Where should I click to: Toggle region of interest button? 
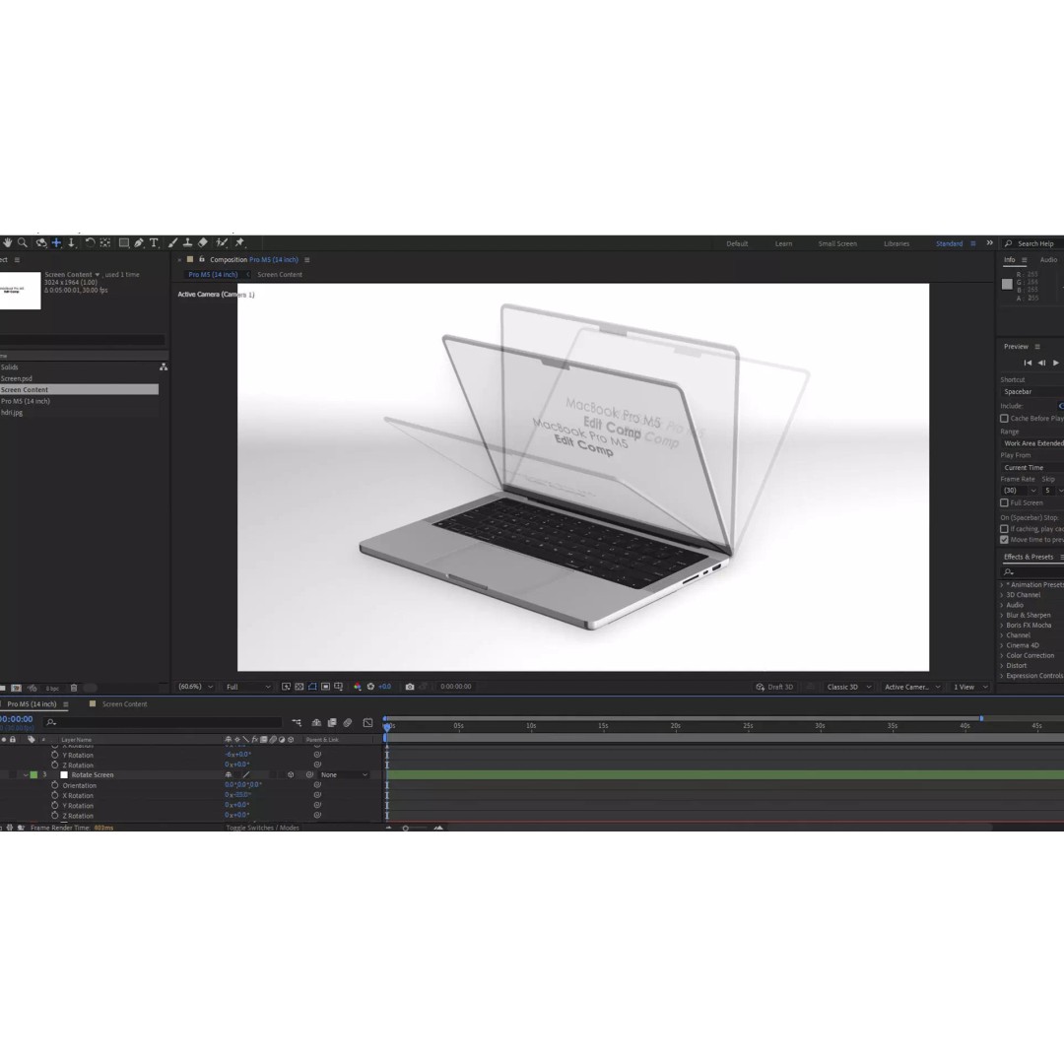pyautogui.click(x=326, y=687)
